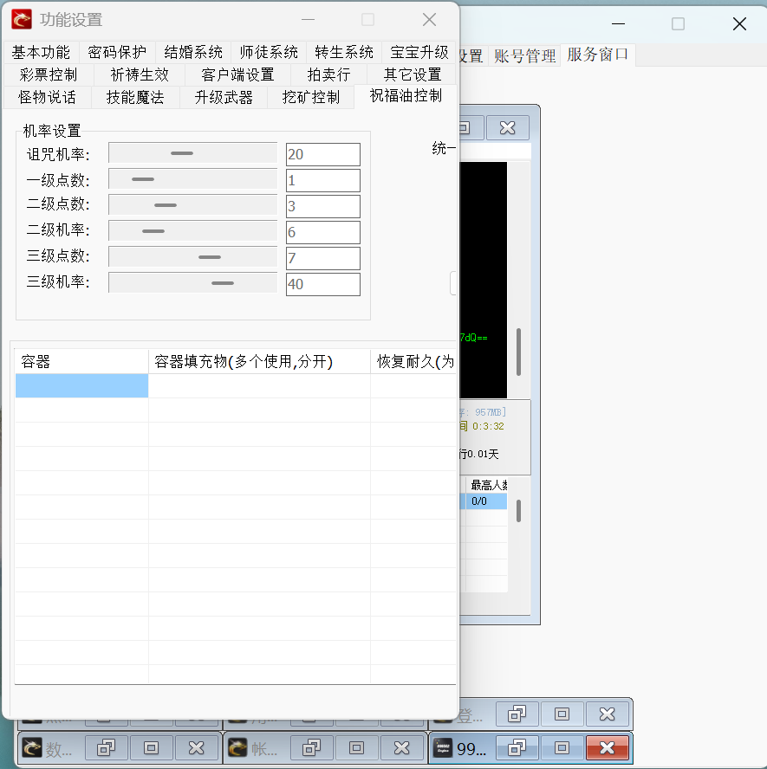Restore the minimized 数... child window
Image resolution: width=767 pixels, height=769 pixels.
click(x=106, y=748)
